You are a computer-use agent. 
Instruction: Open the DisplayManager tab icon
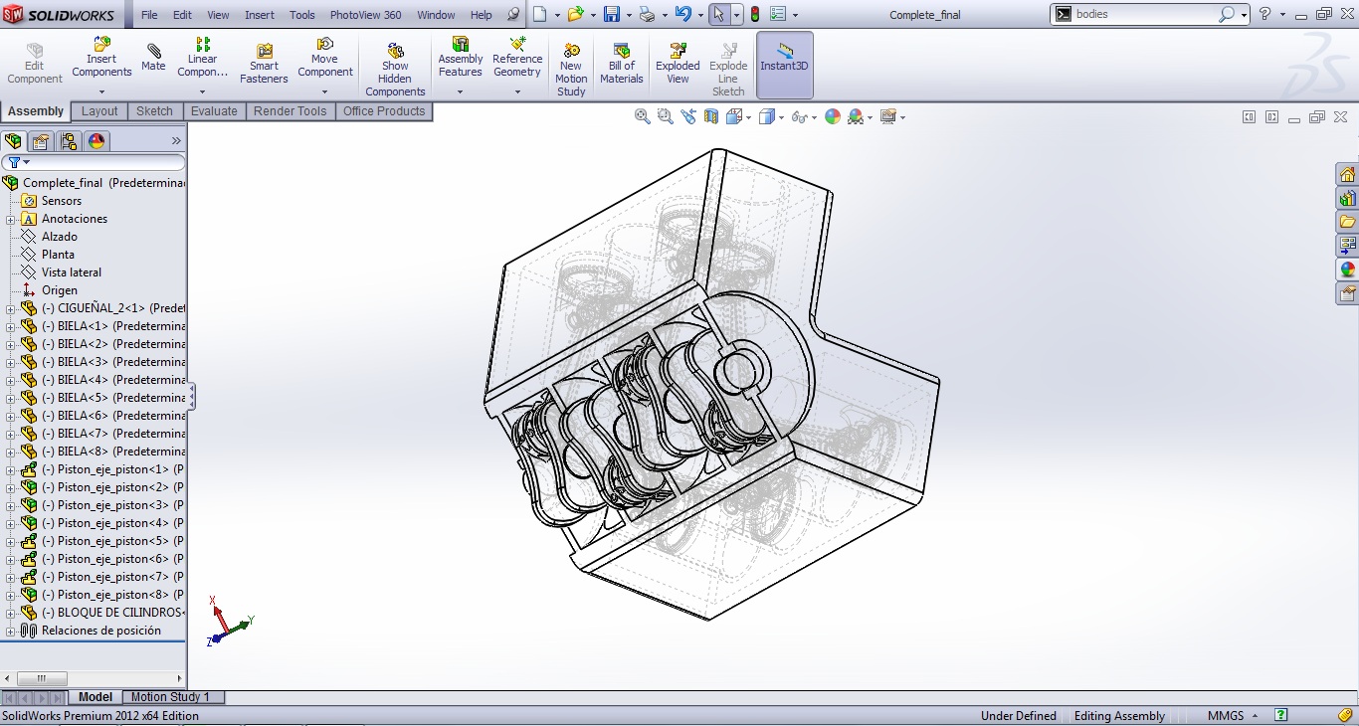97,141
